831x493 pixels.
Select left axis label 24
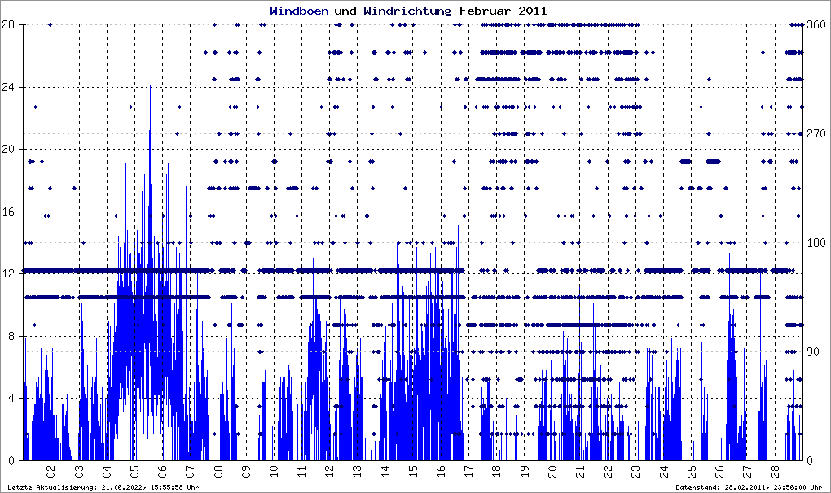tap(8, 87)
